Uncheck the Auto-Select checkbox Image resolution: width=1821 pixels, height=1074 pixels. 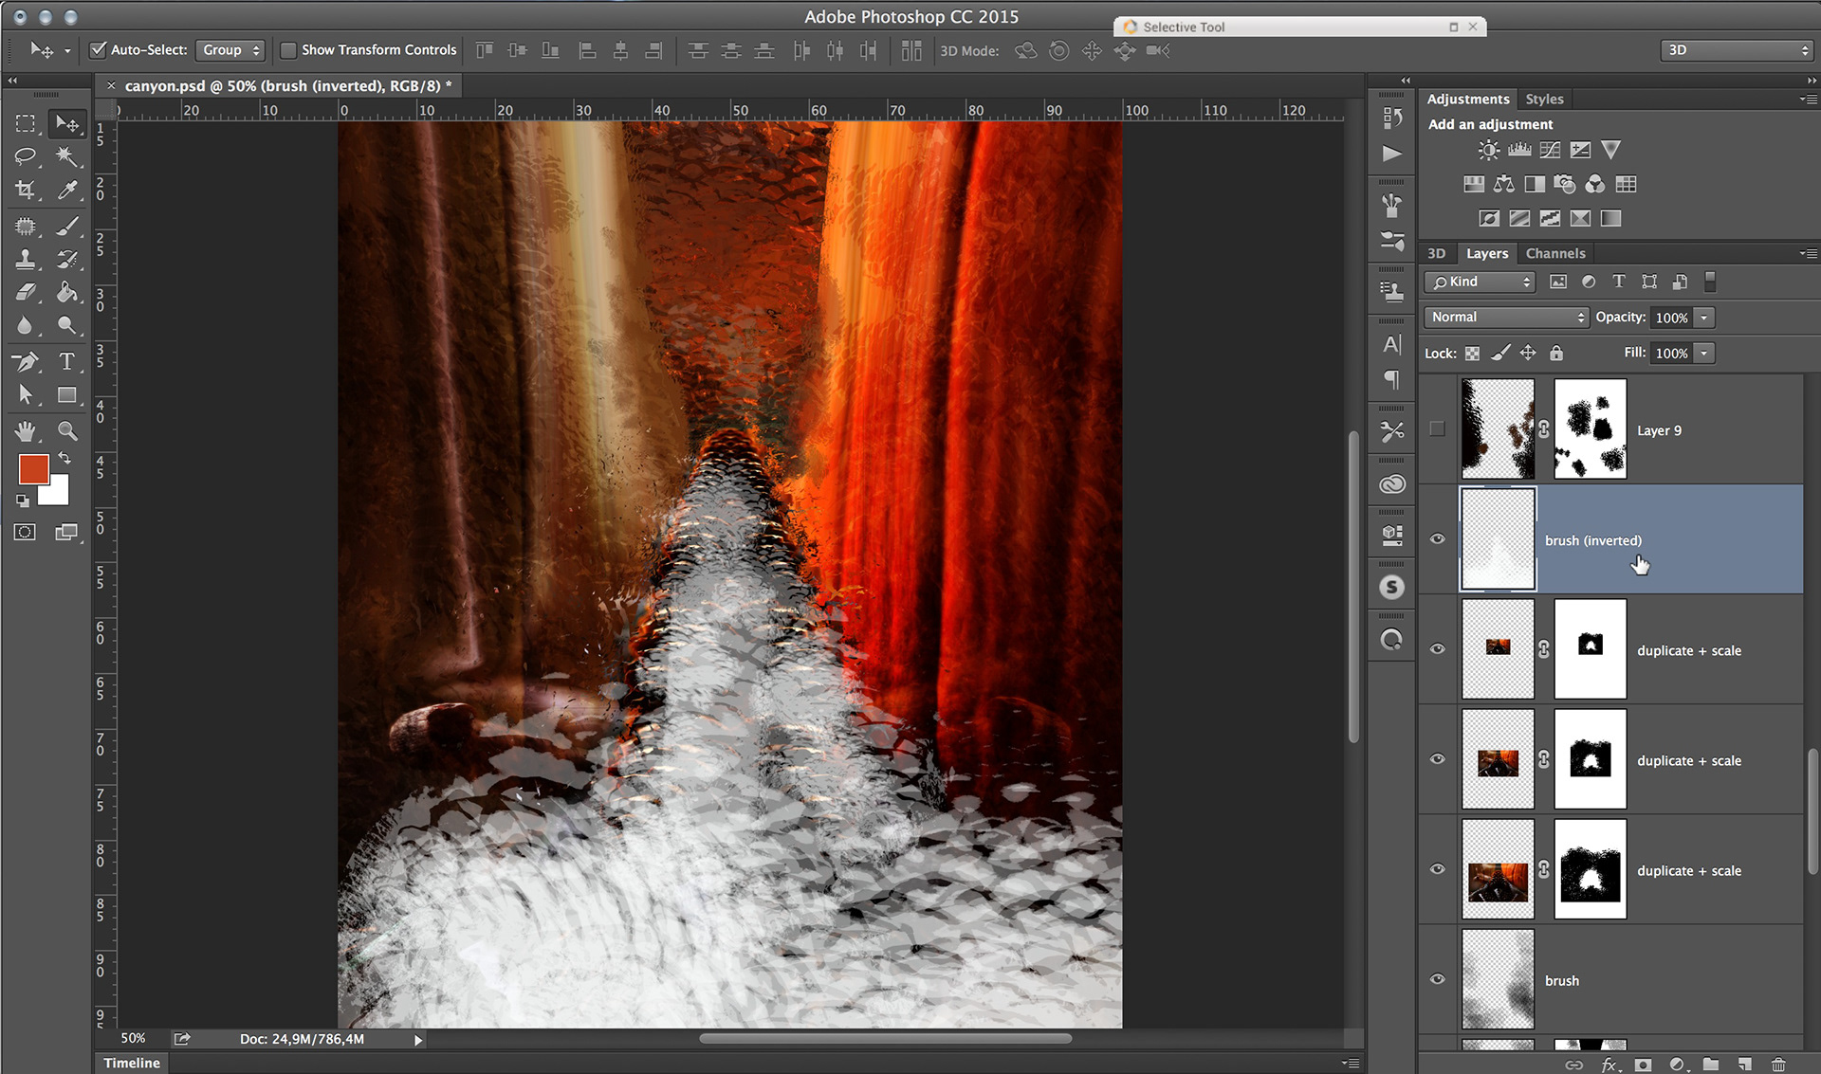(x=98, y=49)
